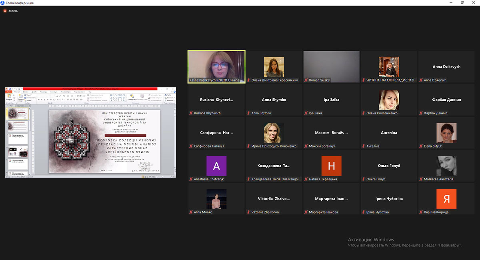Click muted mic icon of Фарбак Даниил

(x=421, y=113)
